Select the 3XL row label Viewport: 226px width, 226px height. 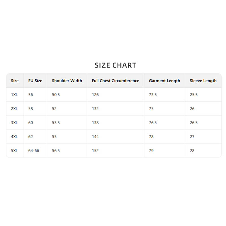14,123
